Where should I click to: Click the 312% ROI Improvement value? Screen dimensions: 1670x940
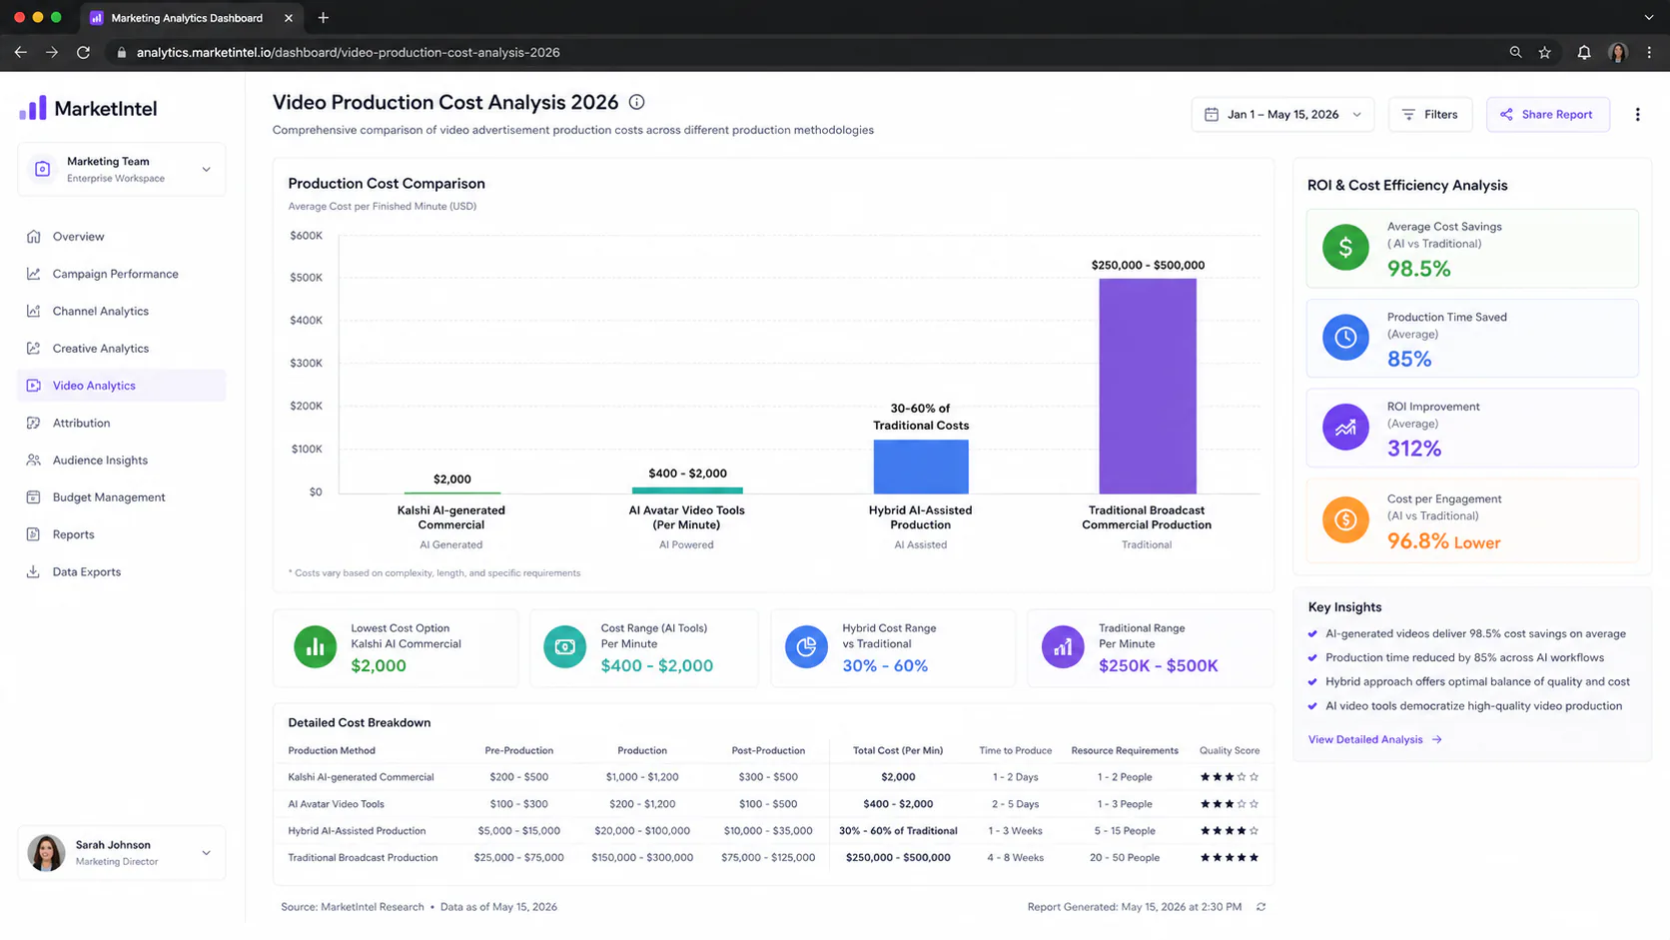pyautogui.click(x=1413, y=449)
